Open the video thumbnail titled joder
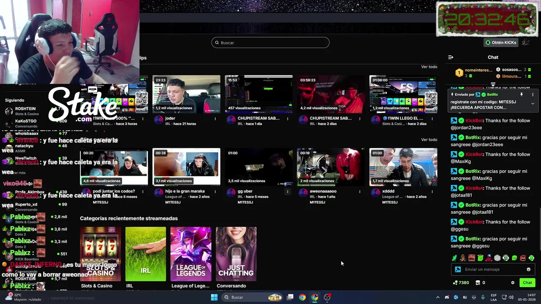 point(186,94)
